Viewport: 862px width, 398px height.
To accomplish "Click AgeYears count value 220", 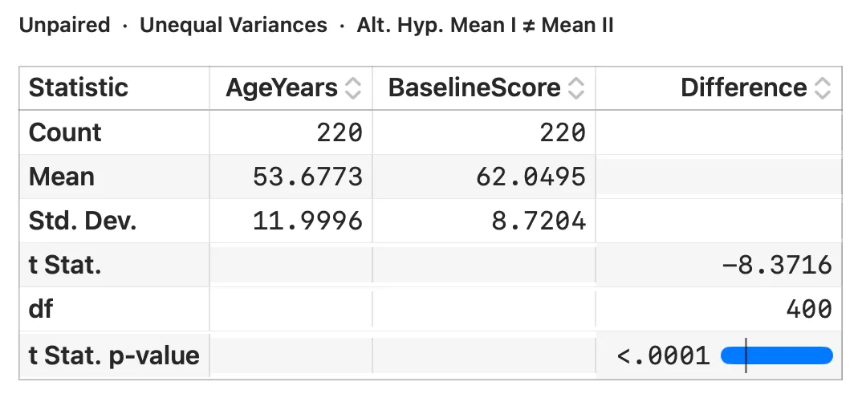I will point(340,133).
